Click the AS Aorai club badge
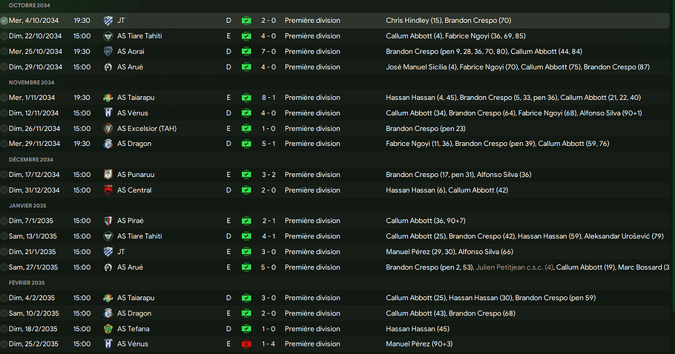This screenshot has height=354, width=675. pos(108,51)
